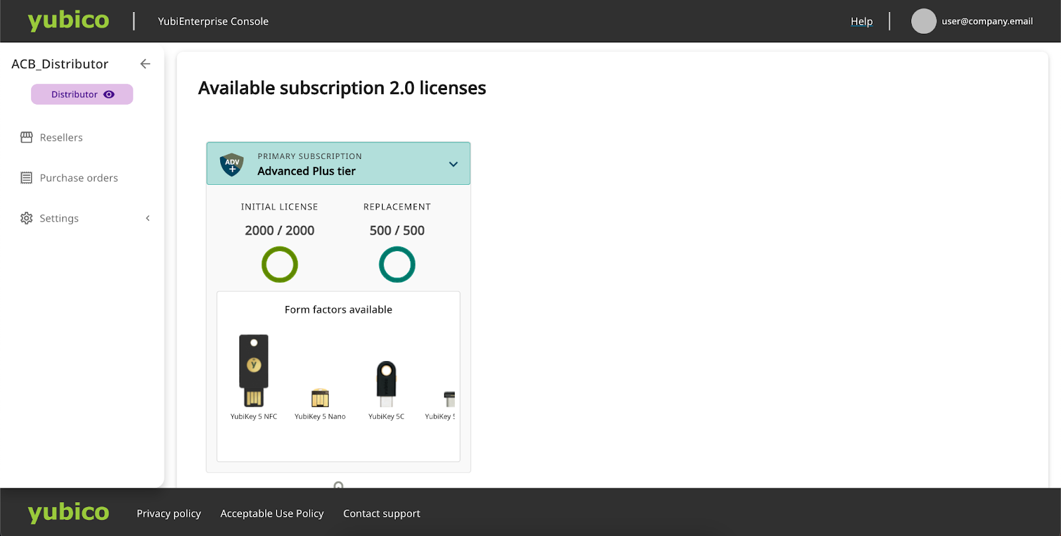Open Resellers in the sidebar

point(61,137)
